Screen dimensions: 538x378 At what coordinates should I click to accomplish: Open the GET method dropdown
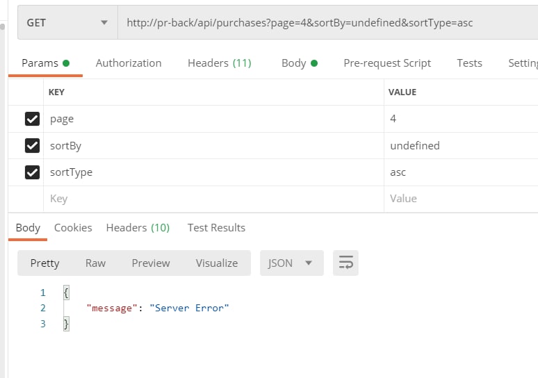coord(67,23)
